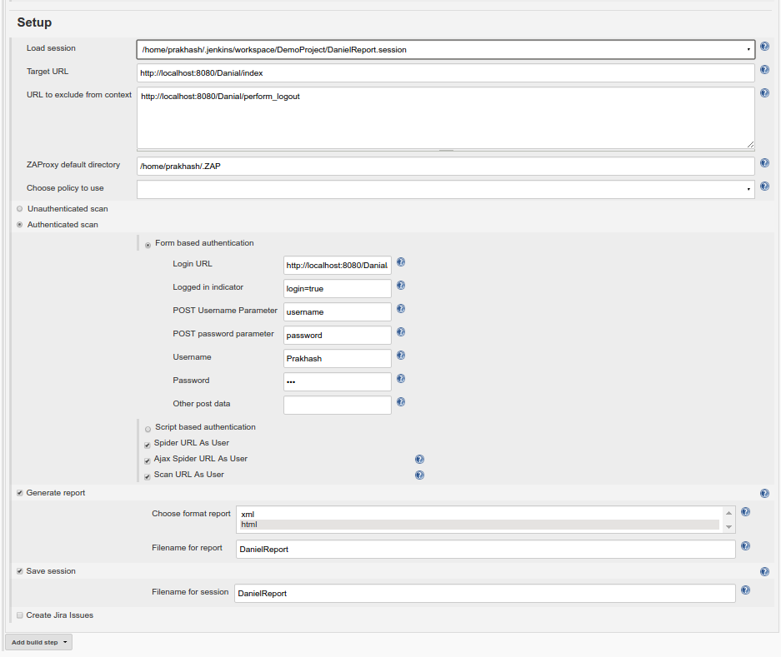Click the Password input field
The image size is (781, 657).
[x=338, y=381]
